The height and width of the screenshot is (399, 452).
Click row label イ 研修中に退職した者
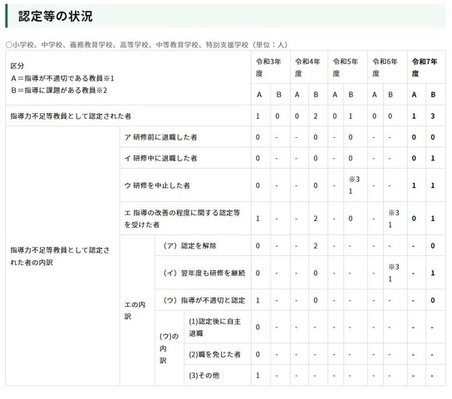[160, 158]
